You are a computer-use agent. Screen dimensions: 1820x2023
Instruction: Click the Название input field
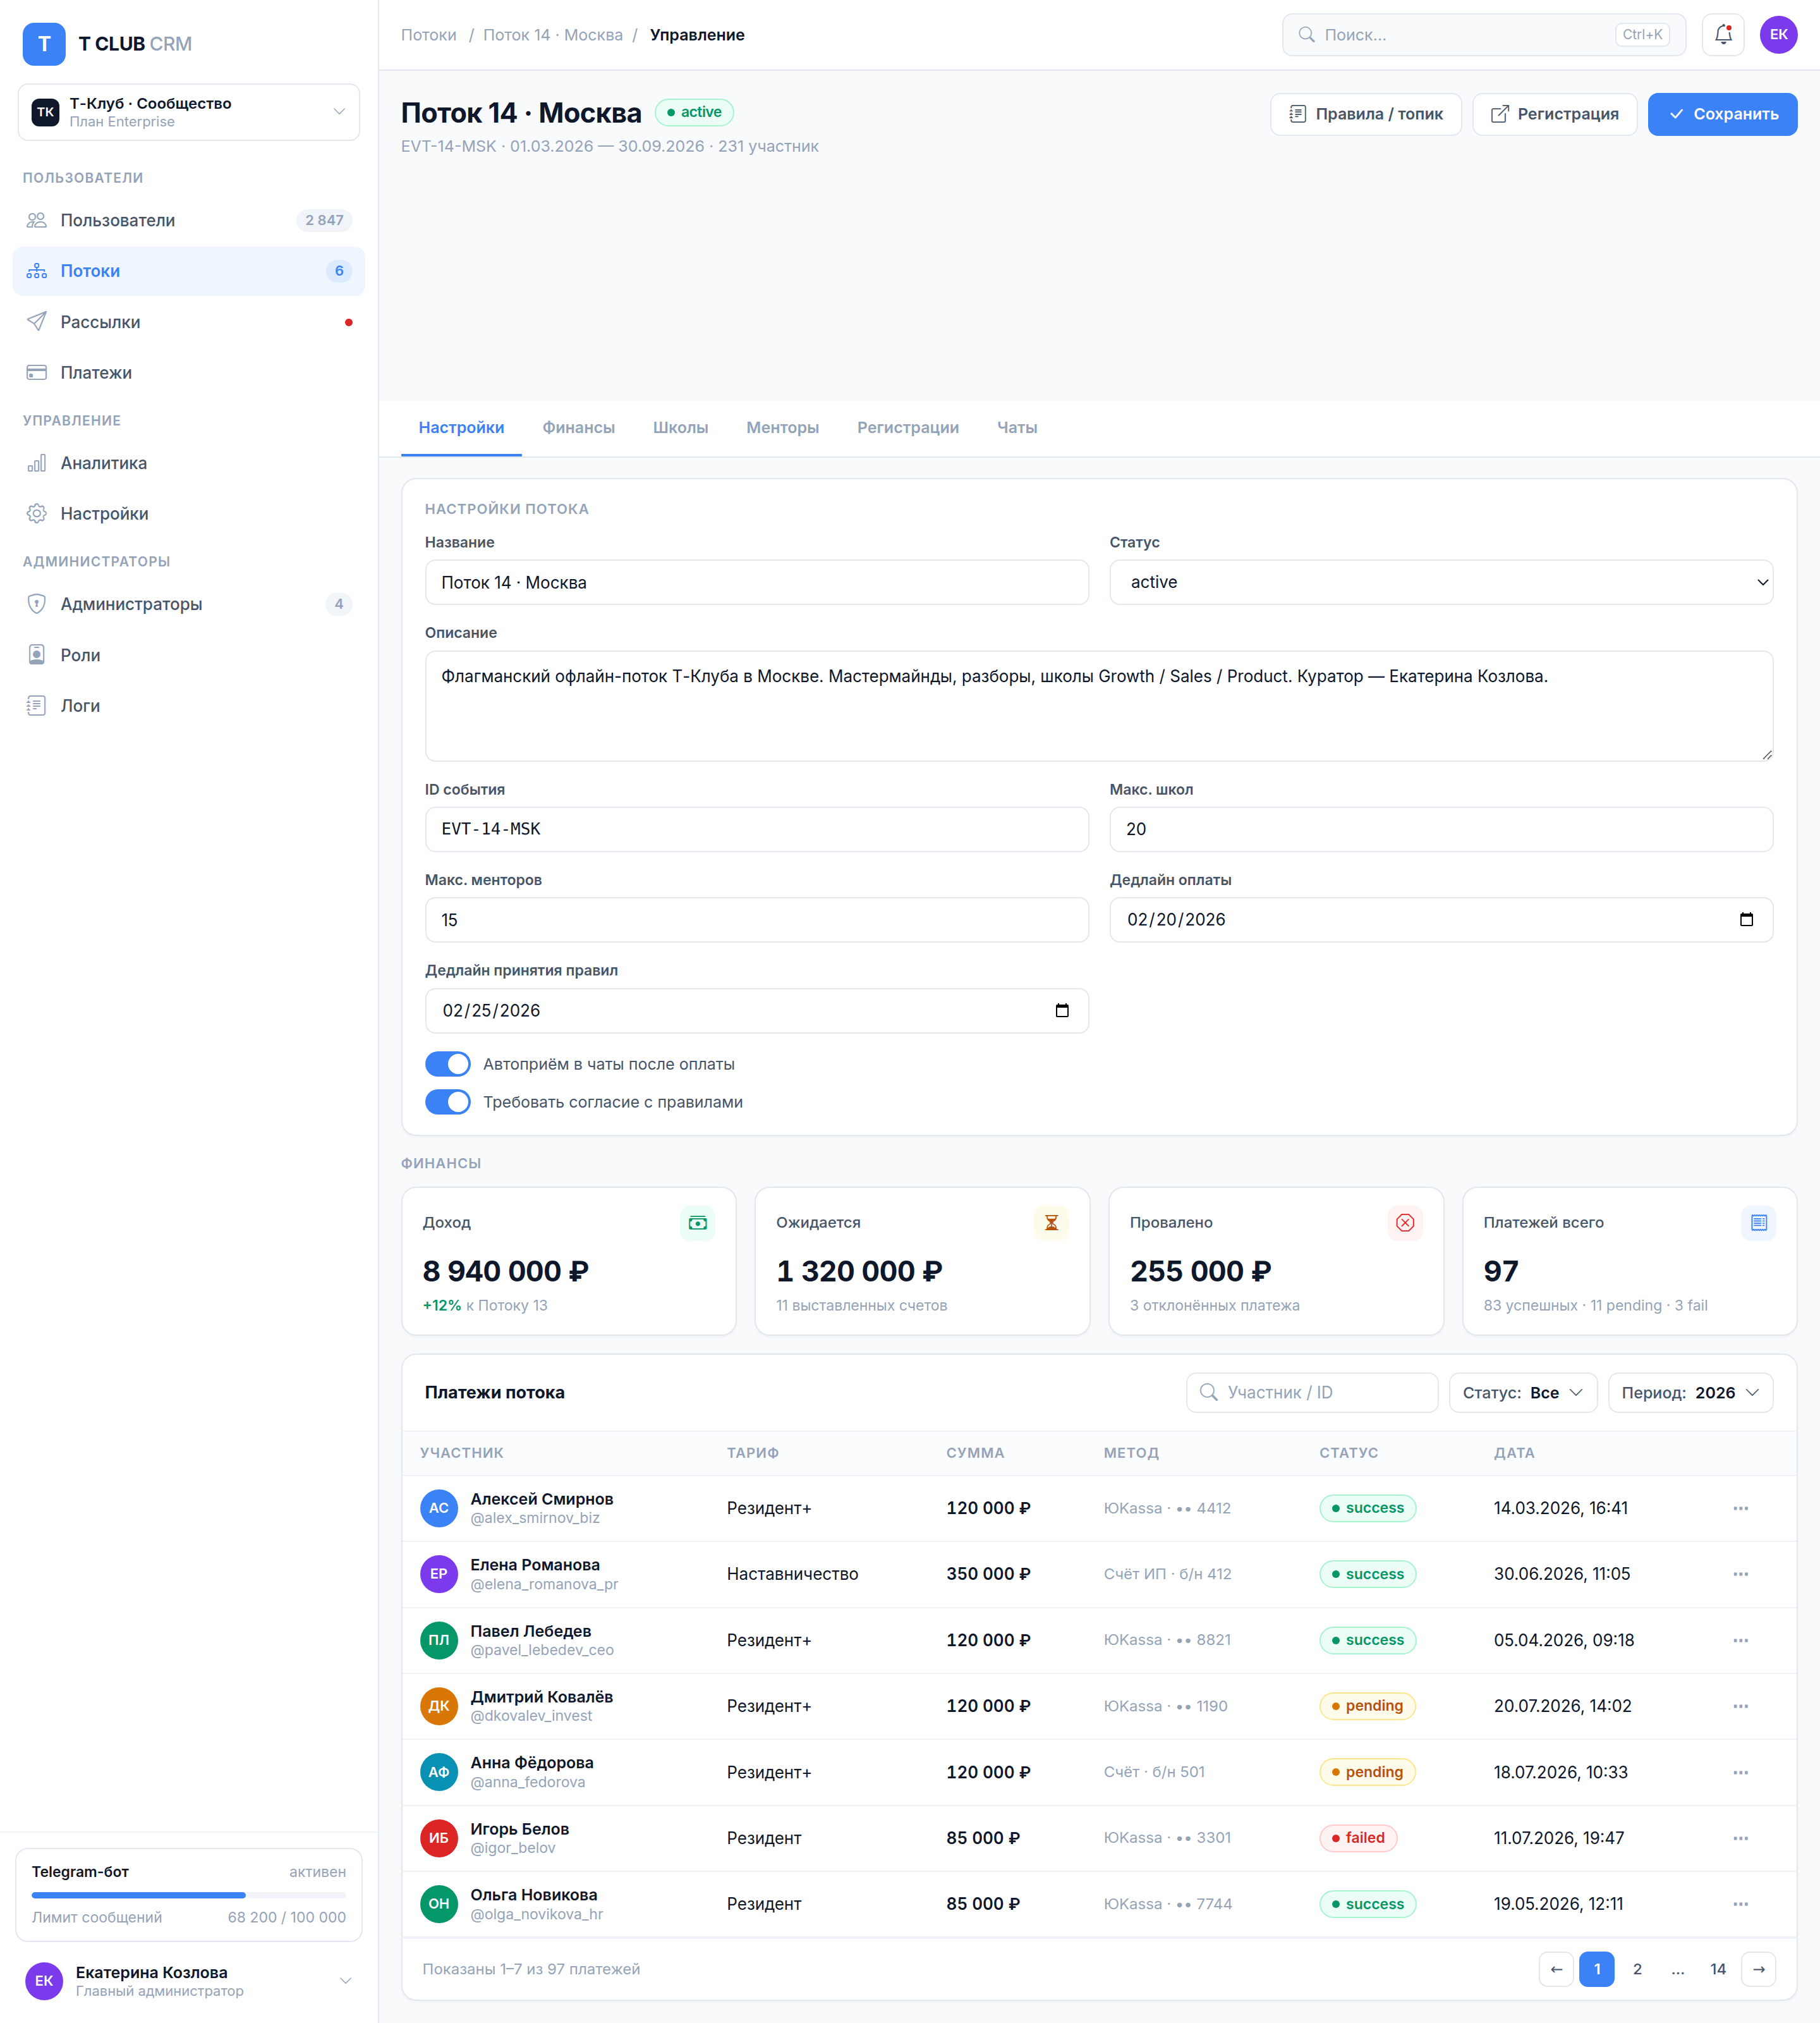coord(756,582)
